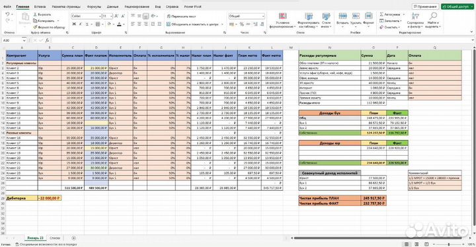Open Cell Styles (Стили ячеек)
476x247 pixels.
pyautogui.click(x=326, y=20)
